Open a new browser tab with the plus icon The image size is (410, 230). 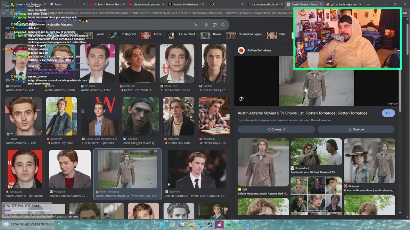pyautogui.click(x=368, y=4)
